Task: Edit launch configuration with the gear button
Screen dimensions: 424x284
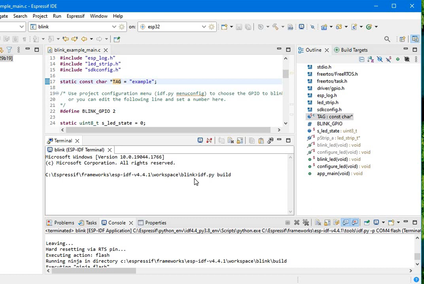Action: pyautogui.click(x=122, y=27)
